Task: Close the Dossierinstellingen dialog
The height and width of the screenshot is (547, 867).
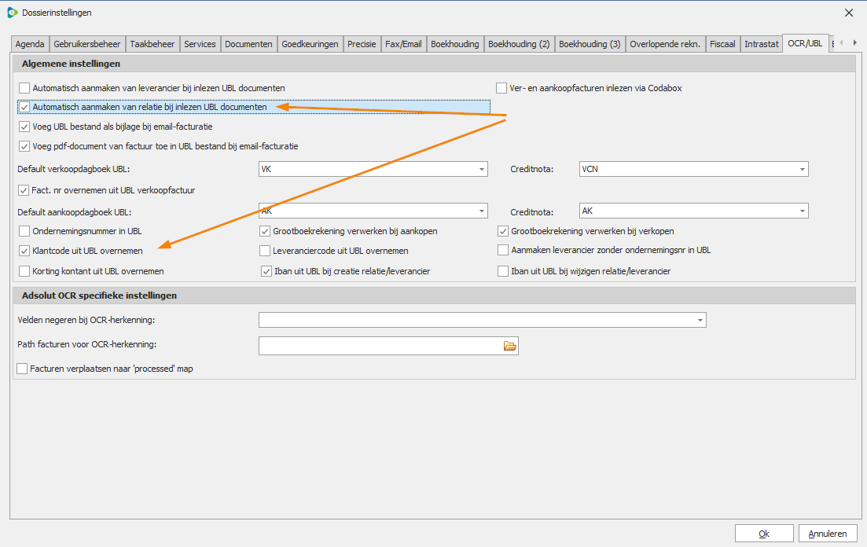Action: point(849,13)
